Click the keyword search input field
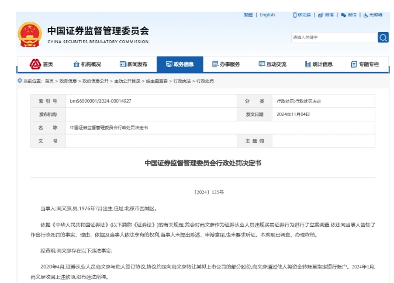 (334, 37)
